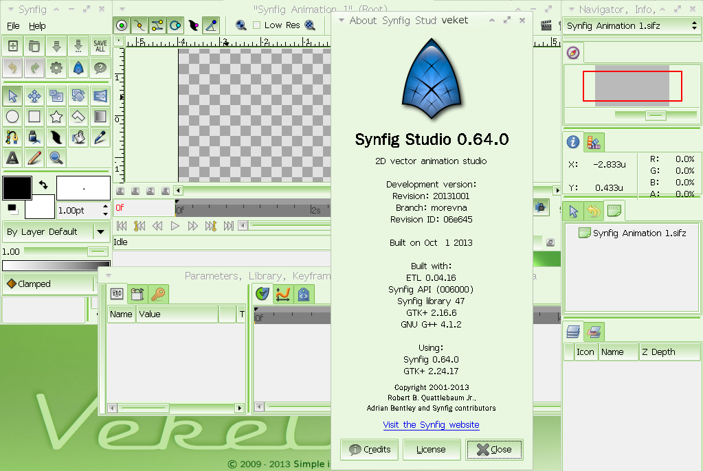Open the Synfig Animation 1.sifz canvas combo box
This screenshot has width=703, height=471.
coord(632,26)
